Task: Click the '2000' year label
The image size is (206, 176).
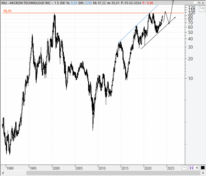Action: pos(56,168)
